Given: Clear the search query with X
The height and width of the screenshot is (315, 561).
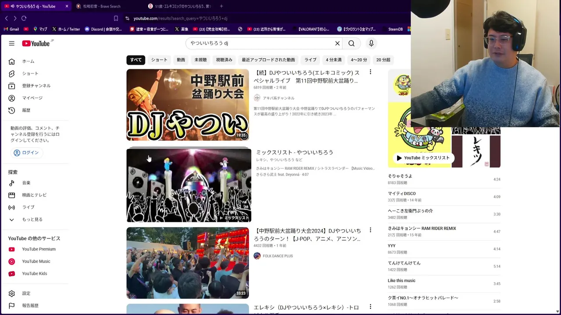Looking at the screenshot, I should [x=337, y=43].
